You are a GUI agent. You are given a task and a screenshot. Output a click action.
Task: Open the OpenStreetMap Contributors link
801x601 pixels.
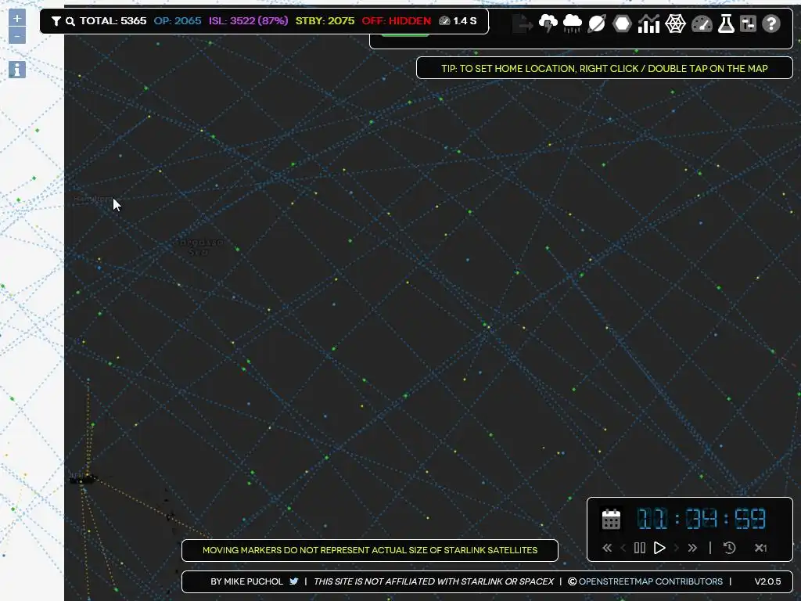[650, 581]
